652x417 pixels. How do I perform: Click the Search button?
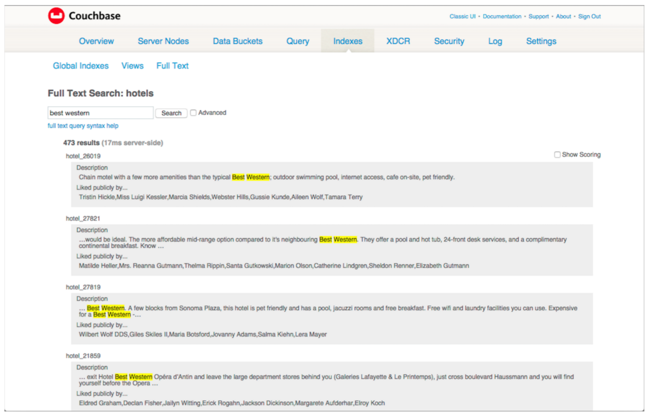pos(171,113)
